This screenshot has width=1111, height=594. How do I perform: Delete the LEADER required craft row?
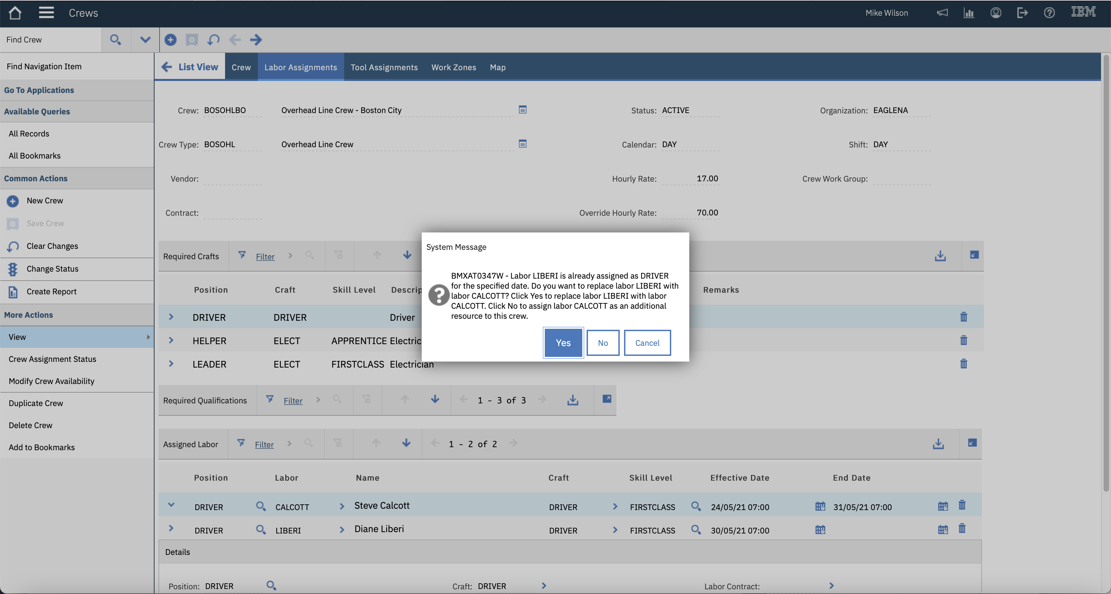click(964, 364)
